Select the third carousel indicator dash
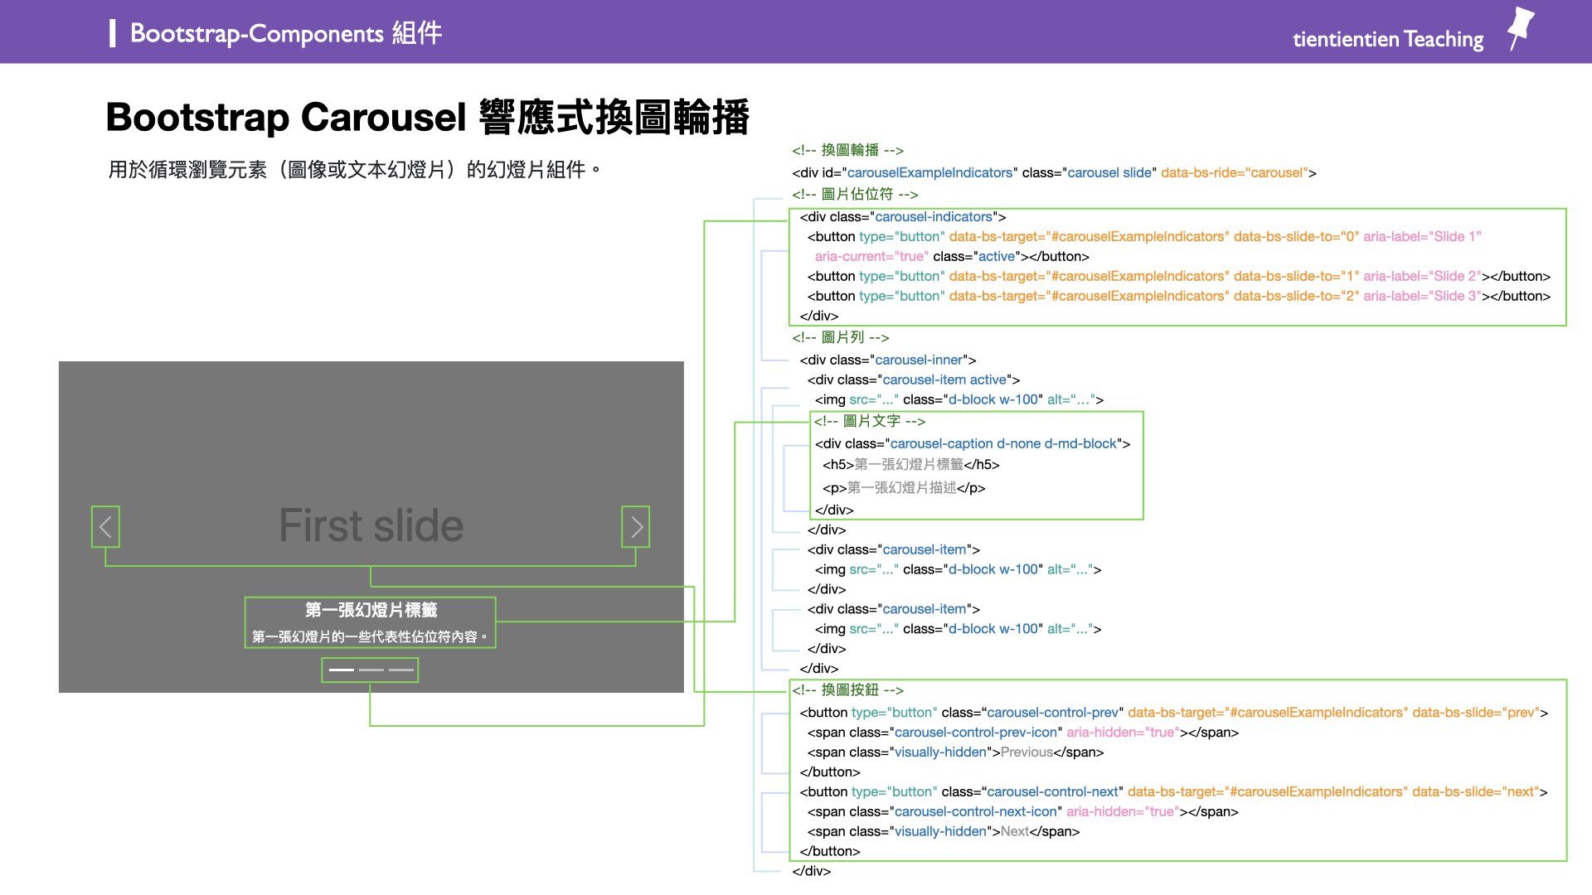Screen dimensions: 1592x895 pyautogui.click(x=400, y=670)
